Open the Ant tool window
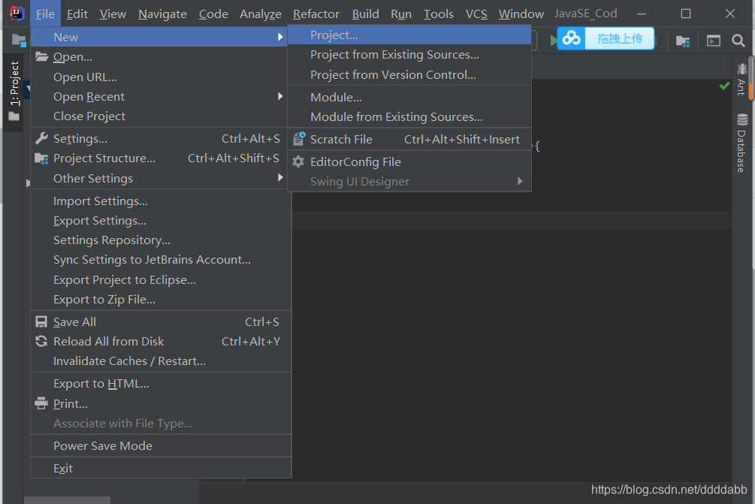755x504 pixels. [x=741, y=79]
